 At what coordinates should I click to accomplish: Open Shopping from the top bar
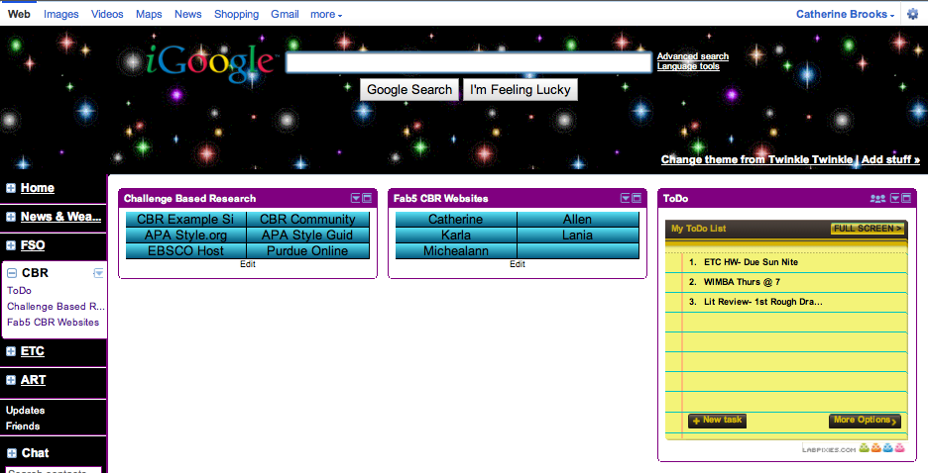click(236, 14)
